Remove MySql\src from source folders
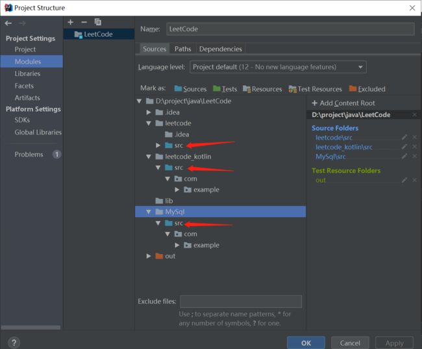Viewport: 422px width, 349px height. coord(414,157)
